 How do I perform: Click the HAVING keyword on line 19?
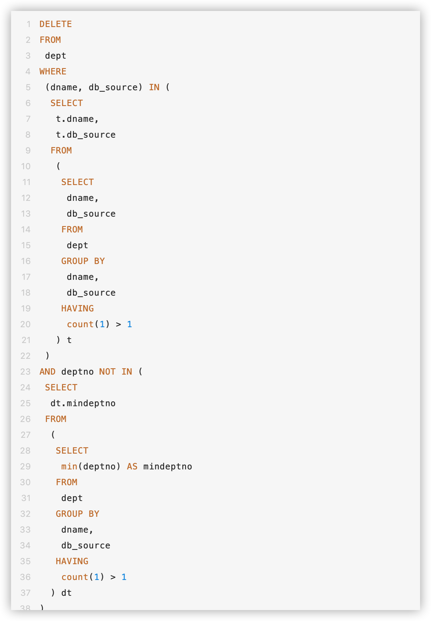coord(78,308)
